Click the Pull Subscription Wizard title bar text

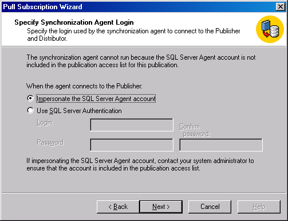click(x=42, y=7)
